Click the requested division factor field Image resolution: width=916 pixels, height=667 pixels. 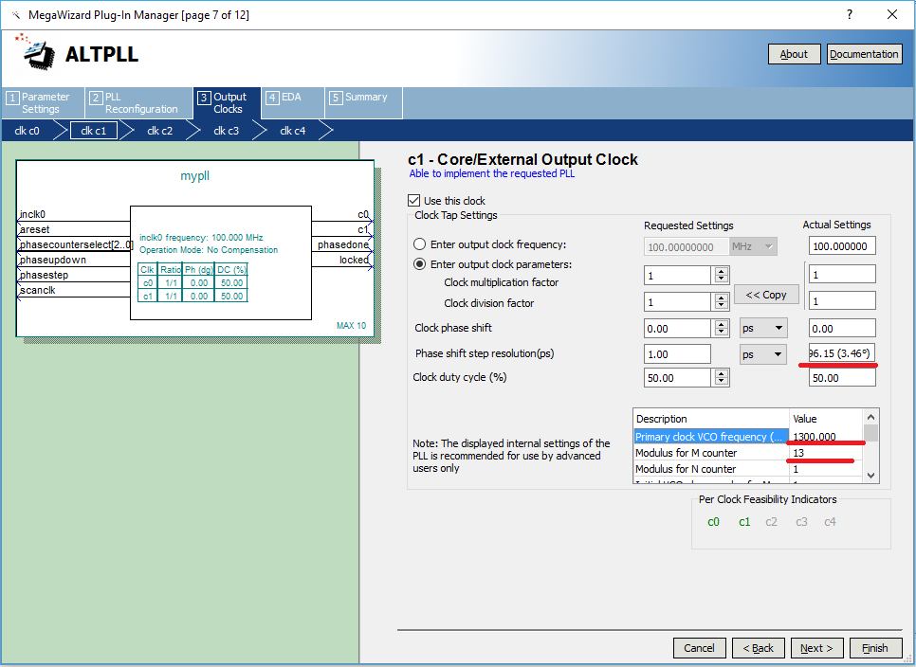[x=678, y=301]
